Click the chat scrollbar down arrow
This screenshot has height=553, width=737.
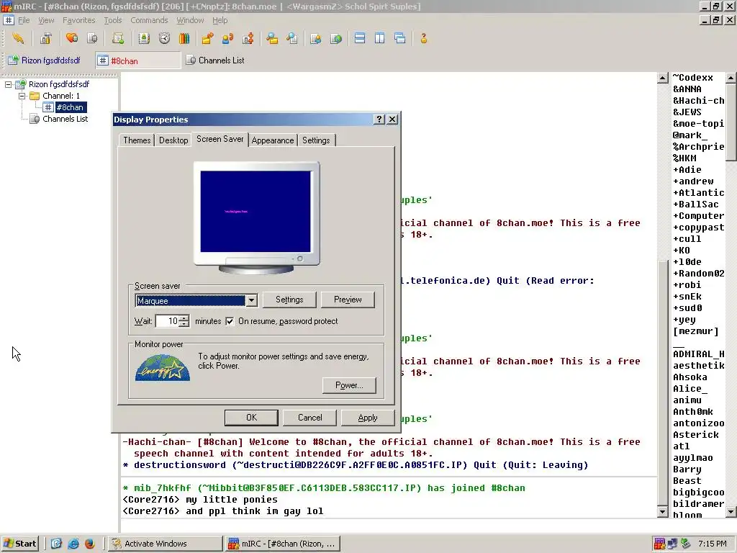tap(662, 512)
